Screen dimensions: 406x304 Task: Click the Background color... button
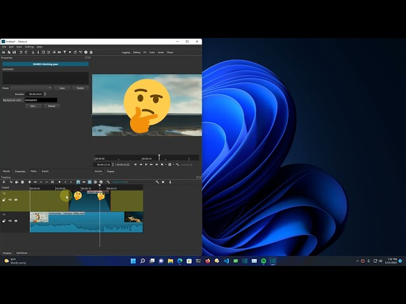(x=13, y=100)
